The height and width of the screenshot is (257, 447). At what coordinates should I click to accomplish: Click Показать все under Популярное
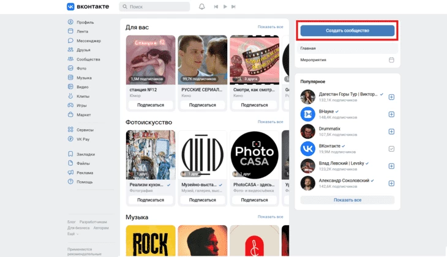point(347,199)
